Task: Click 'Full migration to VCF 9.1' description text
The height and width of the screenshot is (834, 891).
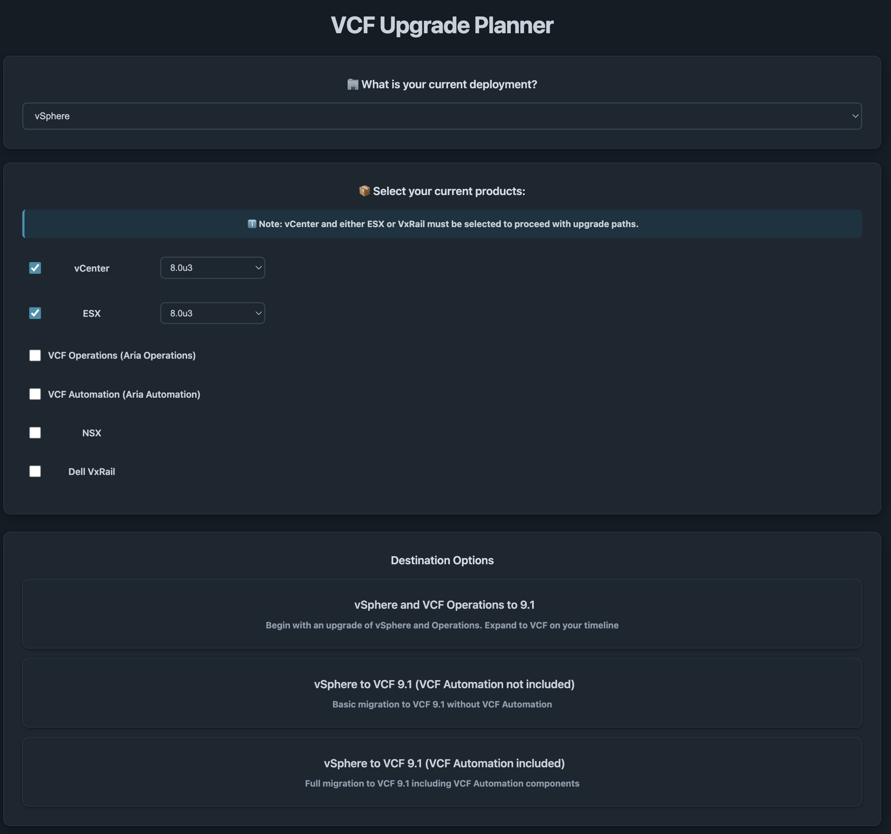Action: [x=442, y=784]
